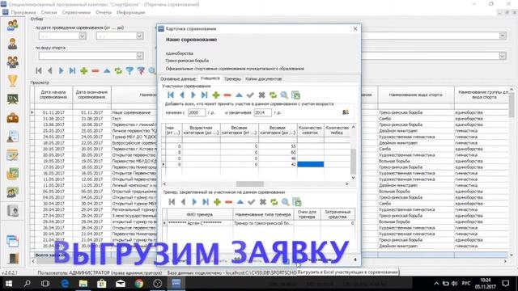Image resolution: width=518 pixels, height=291 pixels.
Task: Open the briefcase sidebar section
Action: (13, 118)
